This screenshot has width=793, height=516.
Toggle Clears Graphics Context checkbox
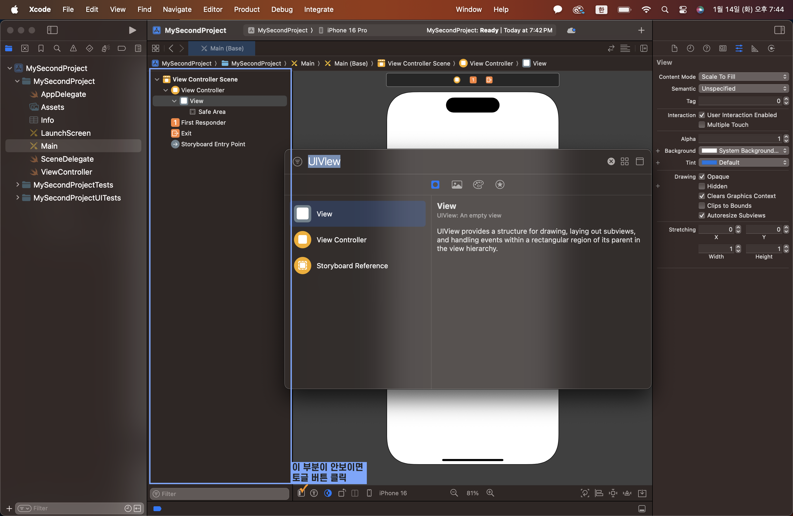[x=702, y=196]
